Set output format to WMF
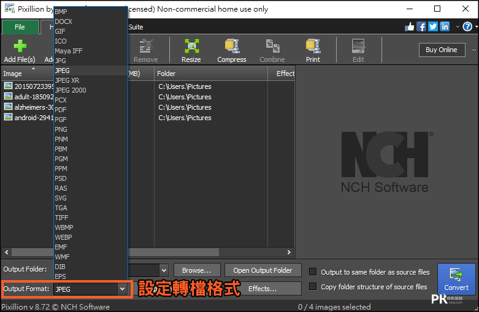Viewport: 479px width, 312px height. (x=91, y=257)
